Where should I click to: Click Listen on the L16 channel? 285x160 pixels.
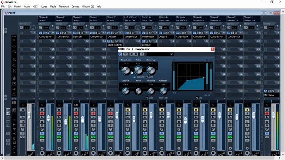(76, 117)
